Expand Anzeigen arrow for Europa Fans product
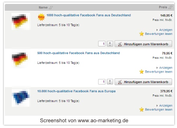Screen dimensions: 177x128 point(157,106)
